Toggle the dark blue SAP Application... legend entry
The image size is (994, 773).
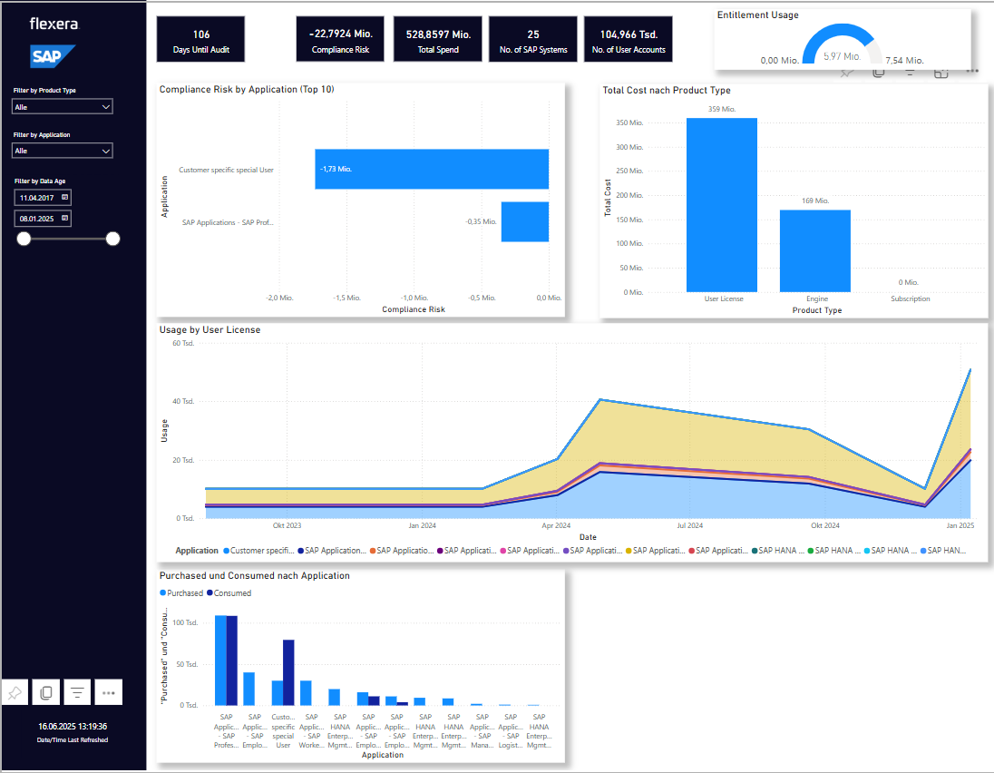tap(332, 551)
